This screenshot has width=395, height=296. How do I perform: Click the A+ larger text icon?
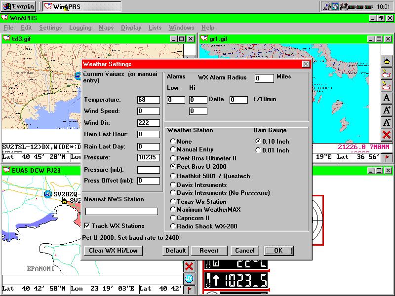tap(387, 110)
